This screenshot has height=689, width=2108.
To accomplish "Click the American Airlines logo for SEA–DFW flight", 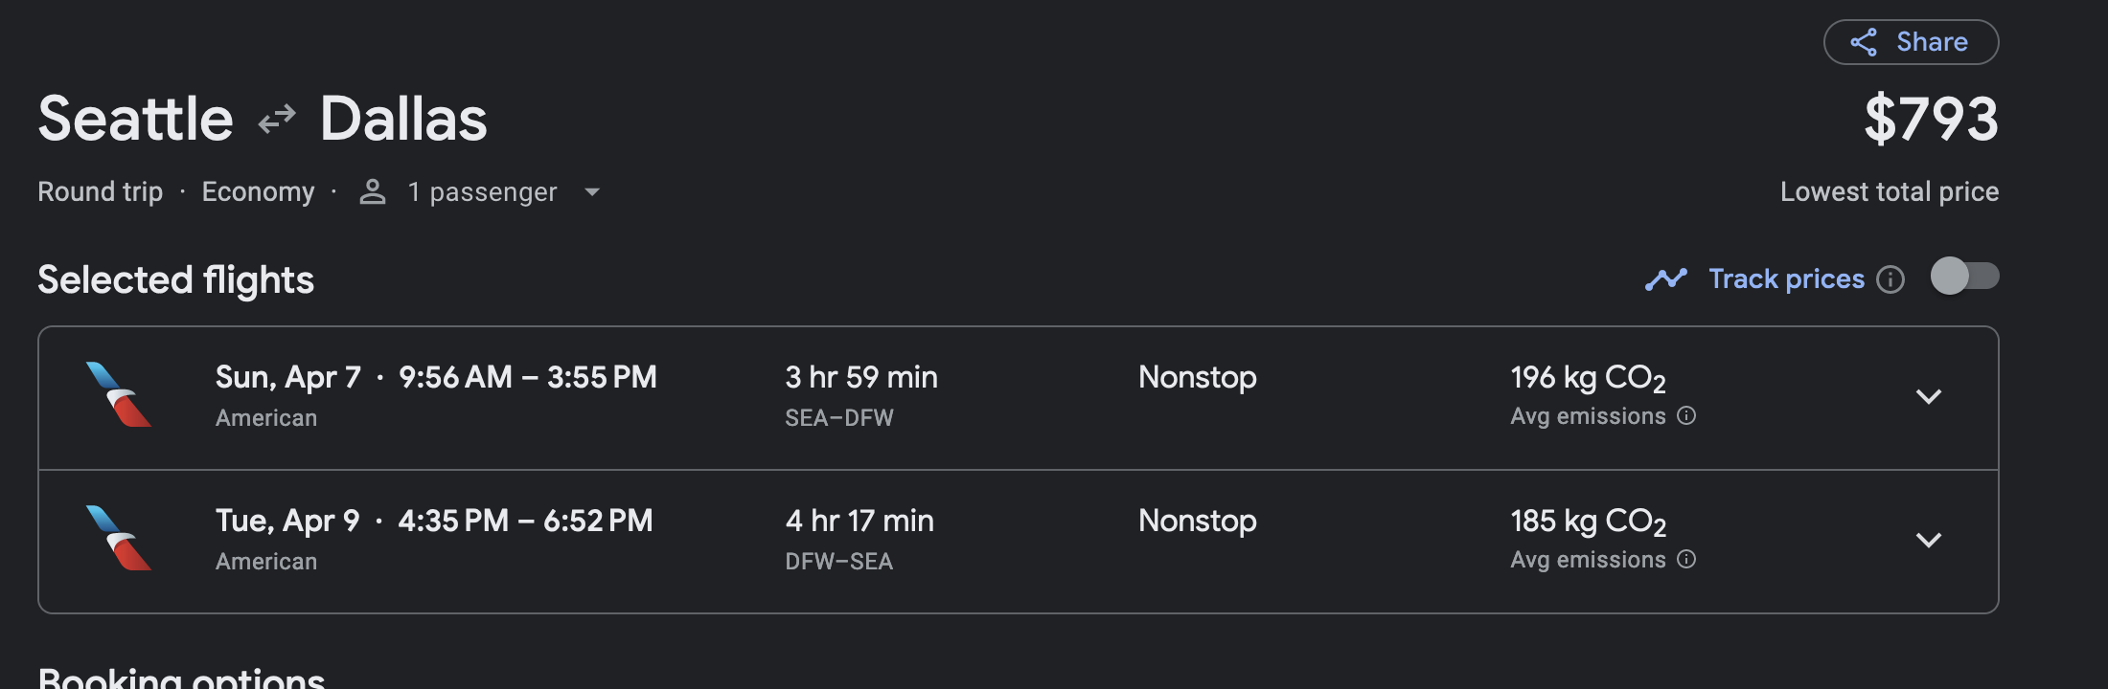I will (x=119, y=394).
